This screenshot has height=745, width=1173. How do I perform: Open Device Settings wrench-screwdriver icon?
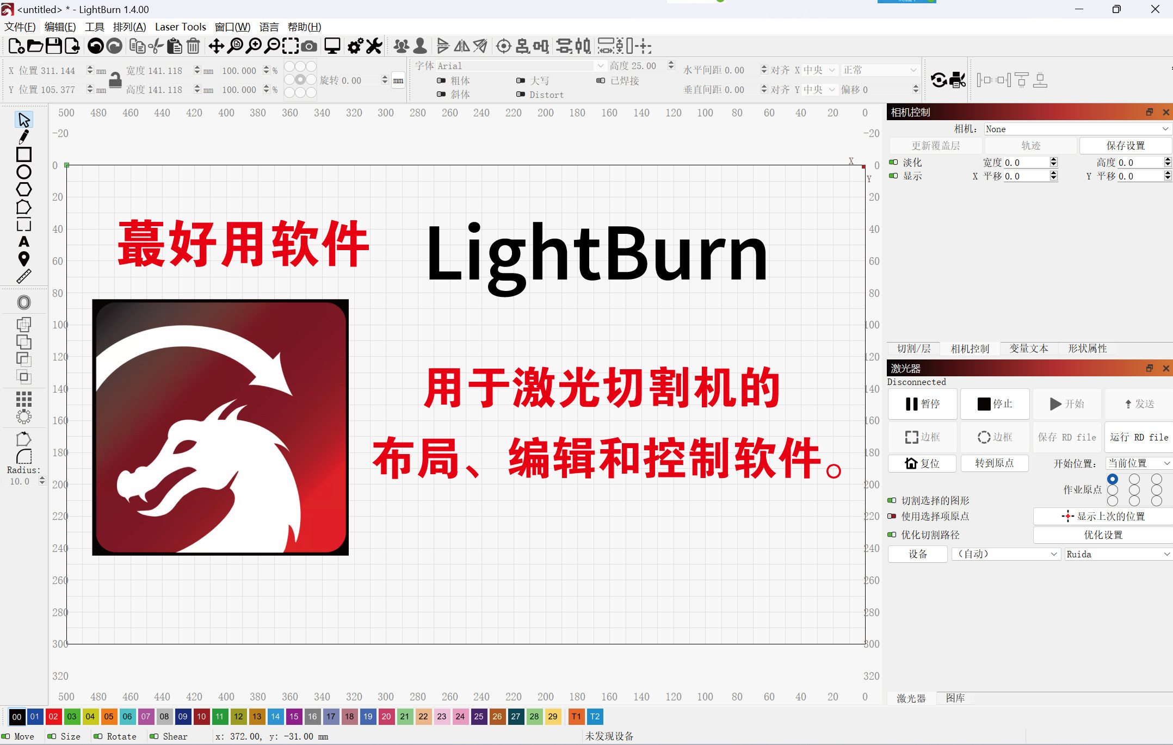click(374, 46)
